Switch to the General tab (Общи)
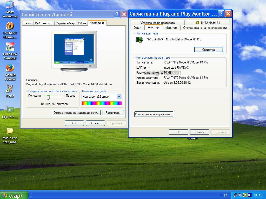Viewport: 266px width, 199px height. coord(137,27)
